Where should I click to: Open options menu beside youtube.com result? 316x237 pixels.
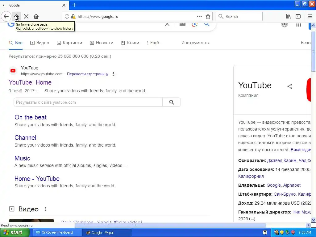coord(114,74)
